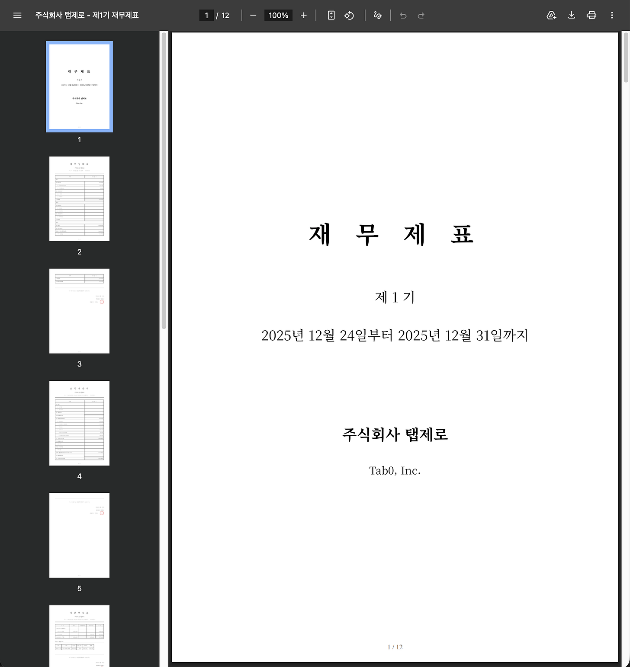The width and height of the screenshot is (630, 667).
Task: Open the three-dot more actions menu
Action: coord(612,15)
